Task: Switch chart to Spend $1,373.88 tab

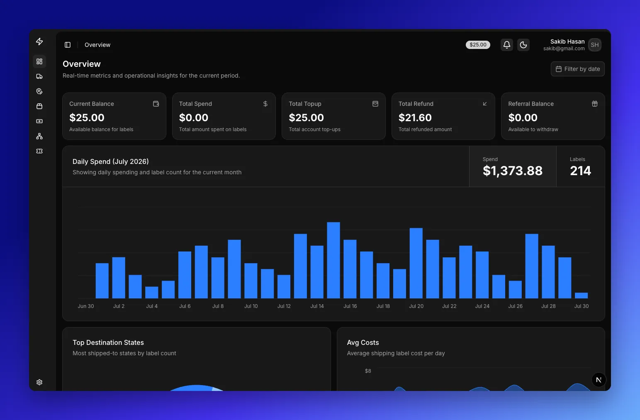Action: point(513,166)
